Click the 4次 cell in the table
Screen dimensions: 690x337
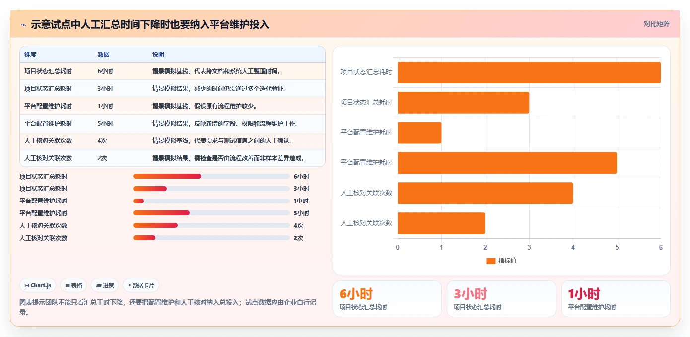(102, 141)
